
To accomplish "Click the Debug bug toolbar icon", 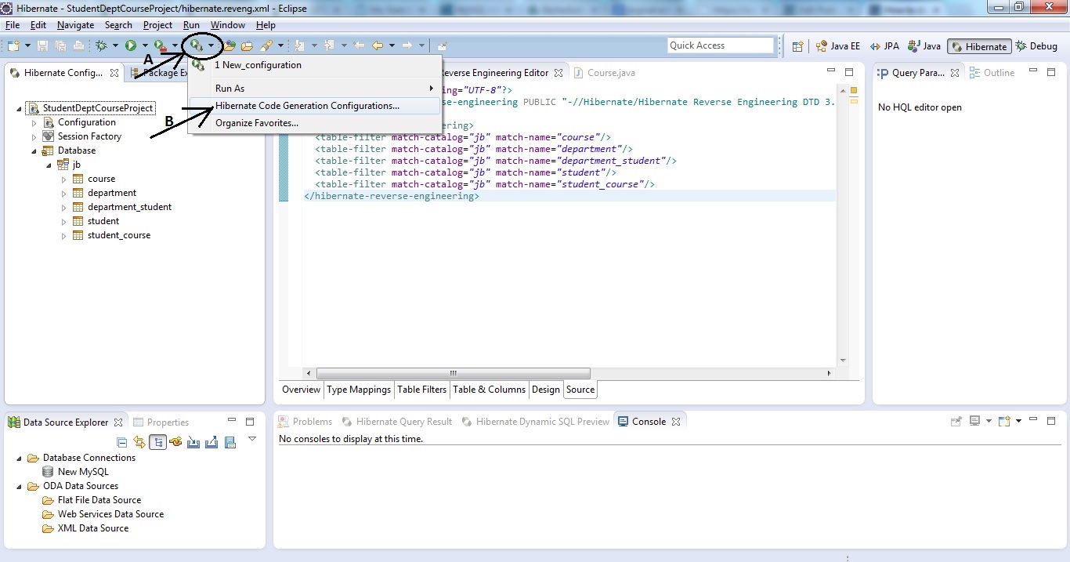I will 101,46.
